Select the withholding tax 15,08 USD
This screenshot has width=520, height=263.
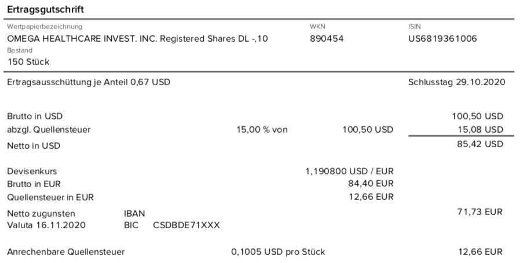click(481, 130)
